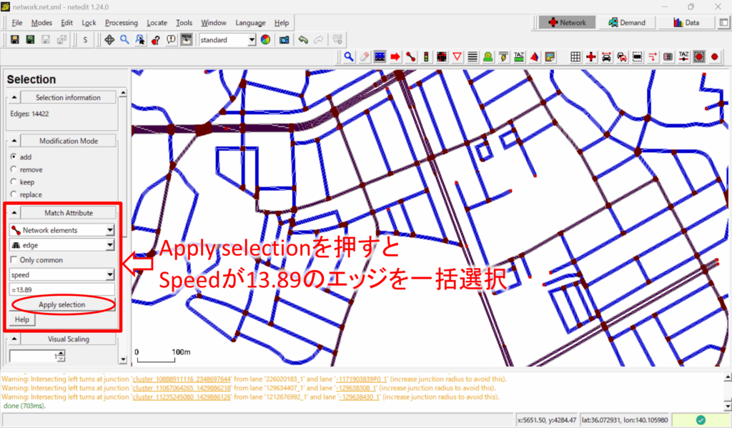
Task: Switch to the Demand supermode
Action: (x=627, y=23)
